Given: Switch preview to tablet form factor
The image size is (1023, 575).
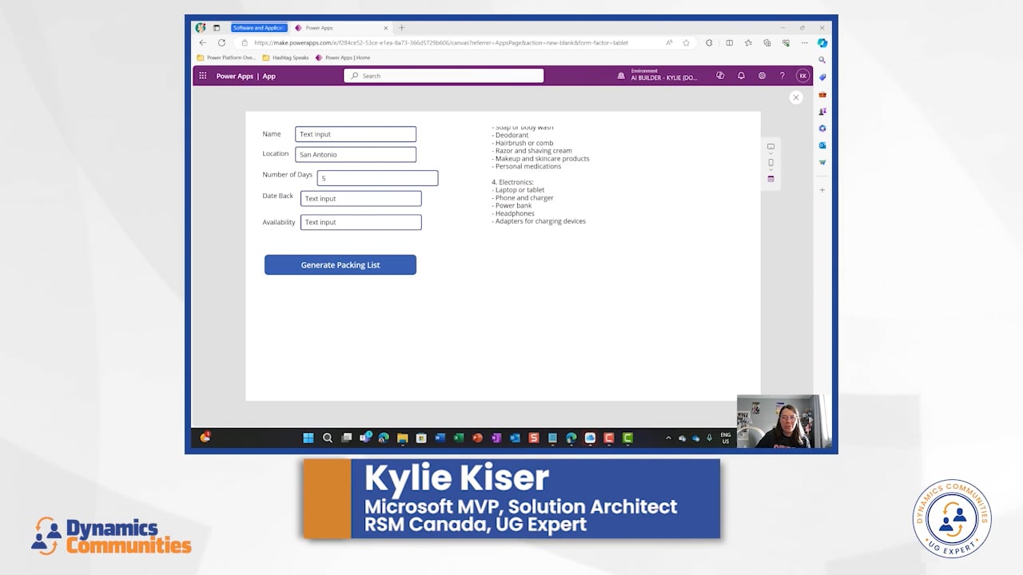Looking at the screenshot, I should (770, 179).
